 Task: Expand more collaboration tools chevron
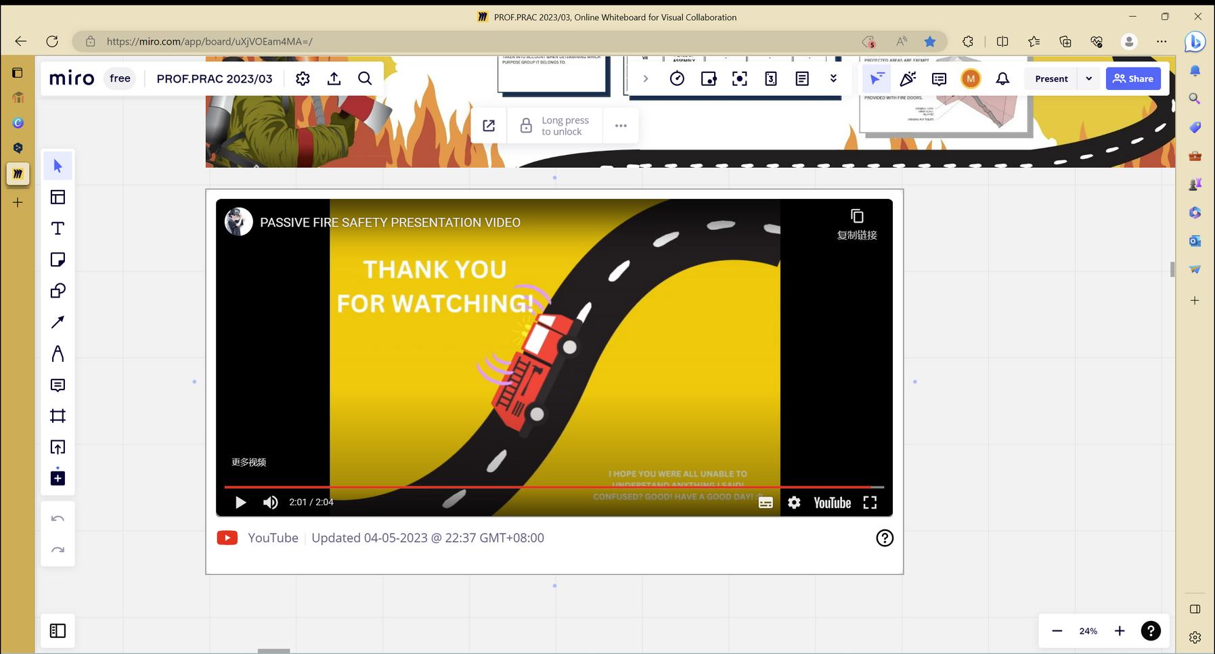(833, 78)
